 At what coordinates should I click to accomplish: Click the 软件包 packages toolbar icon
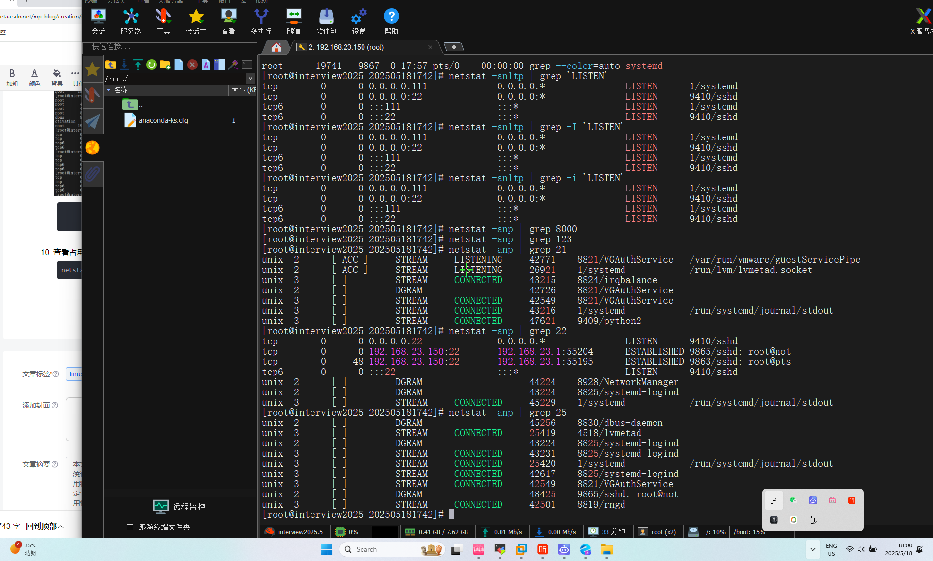pos(326,22)
